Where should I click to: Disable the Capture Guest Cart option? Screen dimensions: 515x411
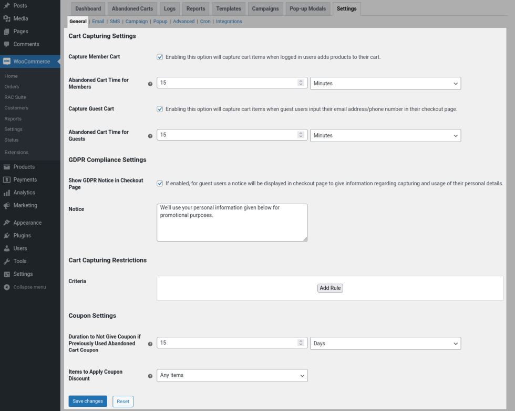[x=160, y=109]
